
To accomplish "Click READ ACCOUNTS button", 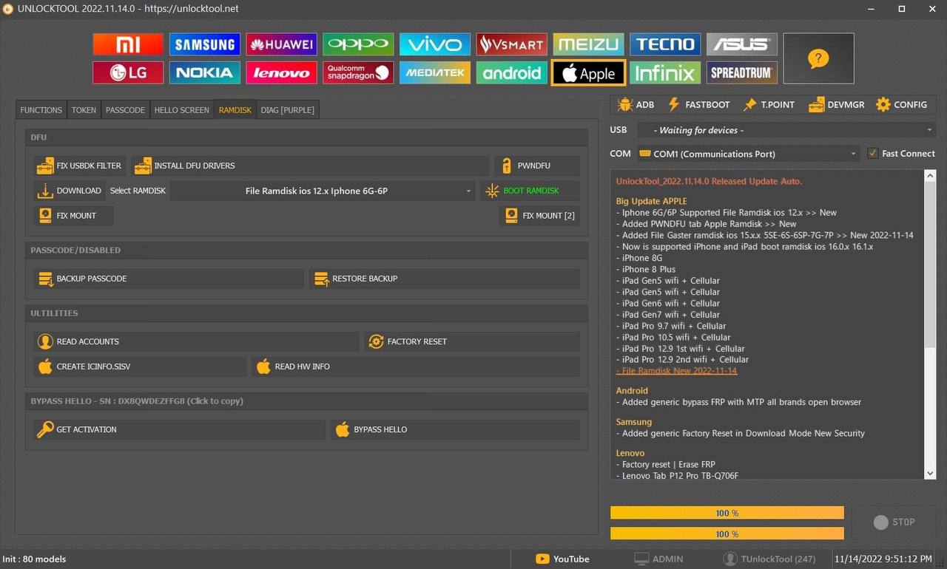I will click(x=196, y=341).
